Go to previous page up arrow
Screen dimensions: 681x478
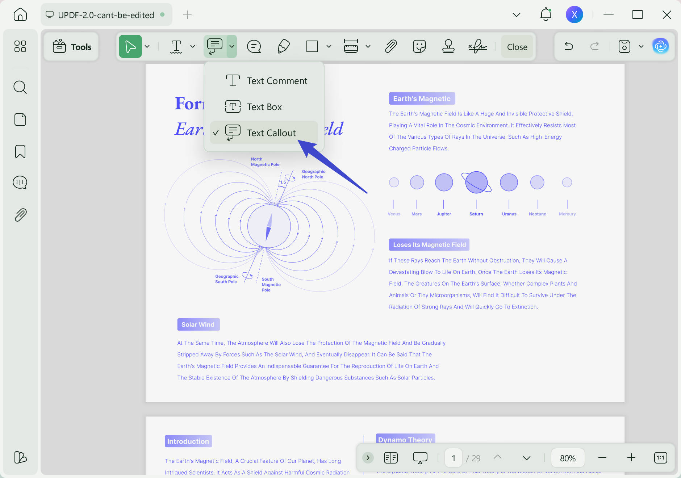pyautogui.click(x=498, y=457)
